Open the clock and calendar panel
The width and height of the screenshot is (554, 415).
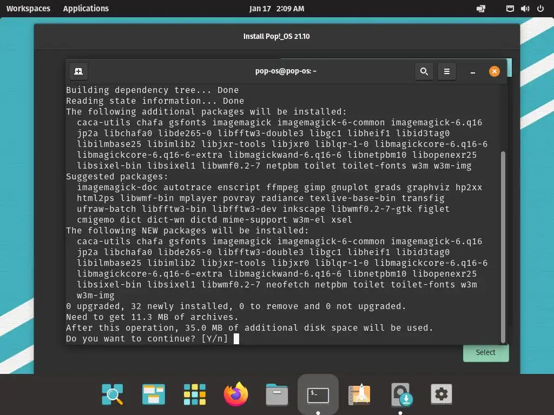pyautogui.click(x=276, y=9)
